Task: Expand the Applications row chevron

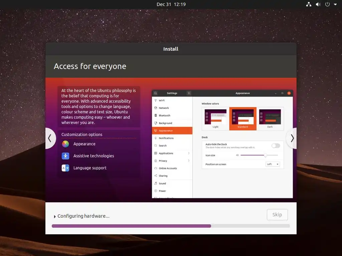Action: coord(189,153)
